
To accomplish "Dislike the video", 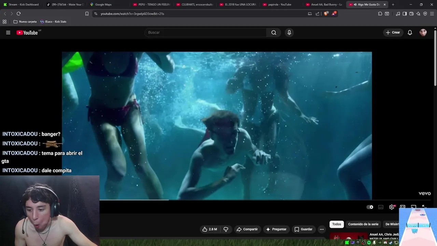I will [226, 229].
